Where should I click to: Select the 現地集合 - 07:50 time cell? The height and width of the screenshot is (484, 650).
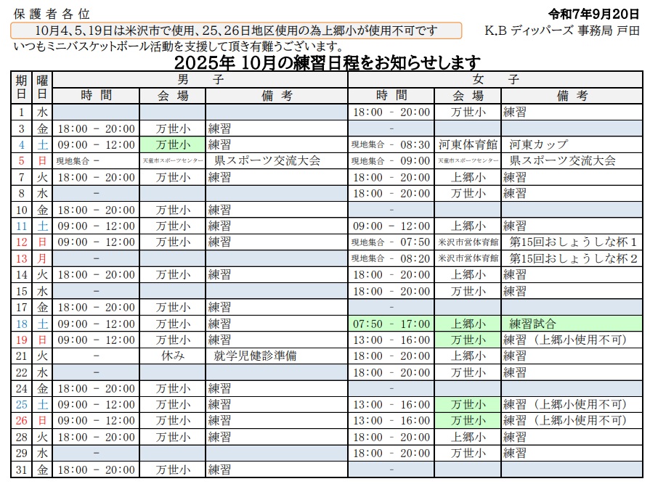[x=391, y=242]
